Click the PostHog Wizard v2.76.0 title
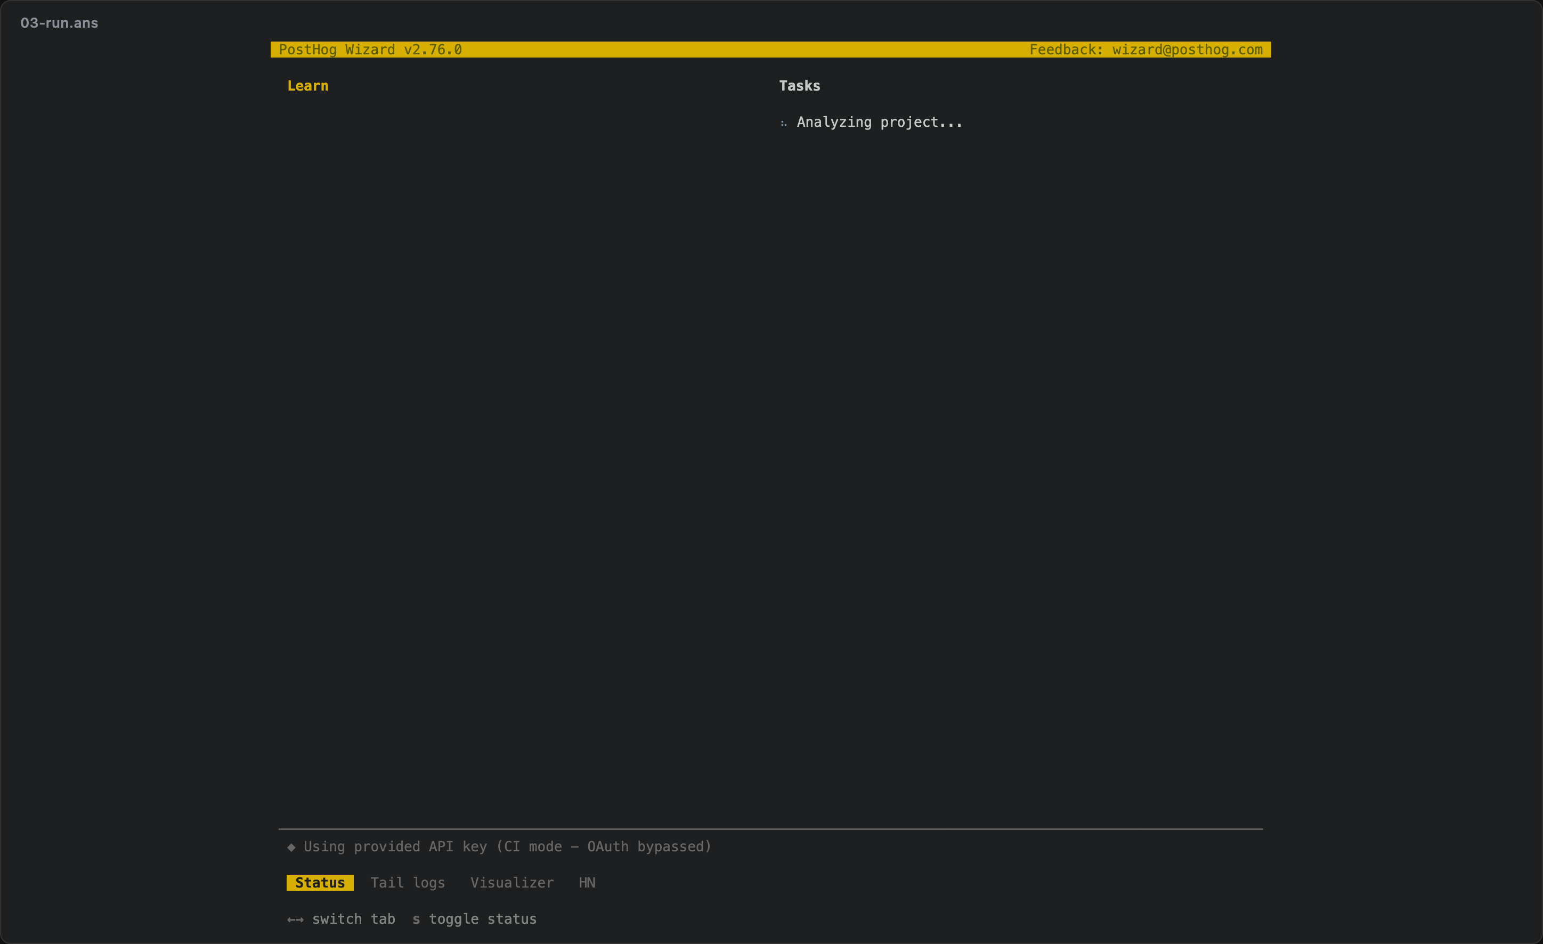1543x944 pixels. (370, 50)
